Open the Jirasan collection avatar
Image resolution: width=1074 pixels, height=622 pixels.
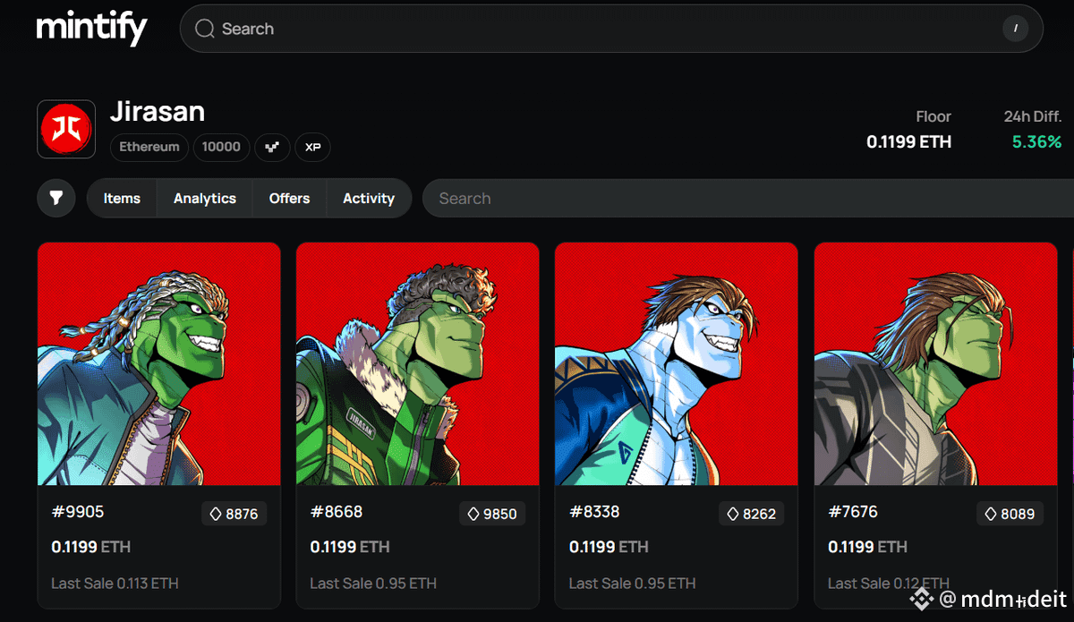coord(66,129)
